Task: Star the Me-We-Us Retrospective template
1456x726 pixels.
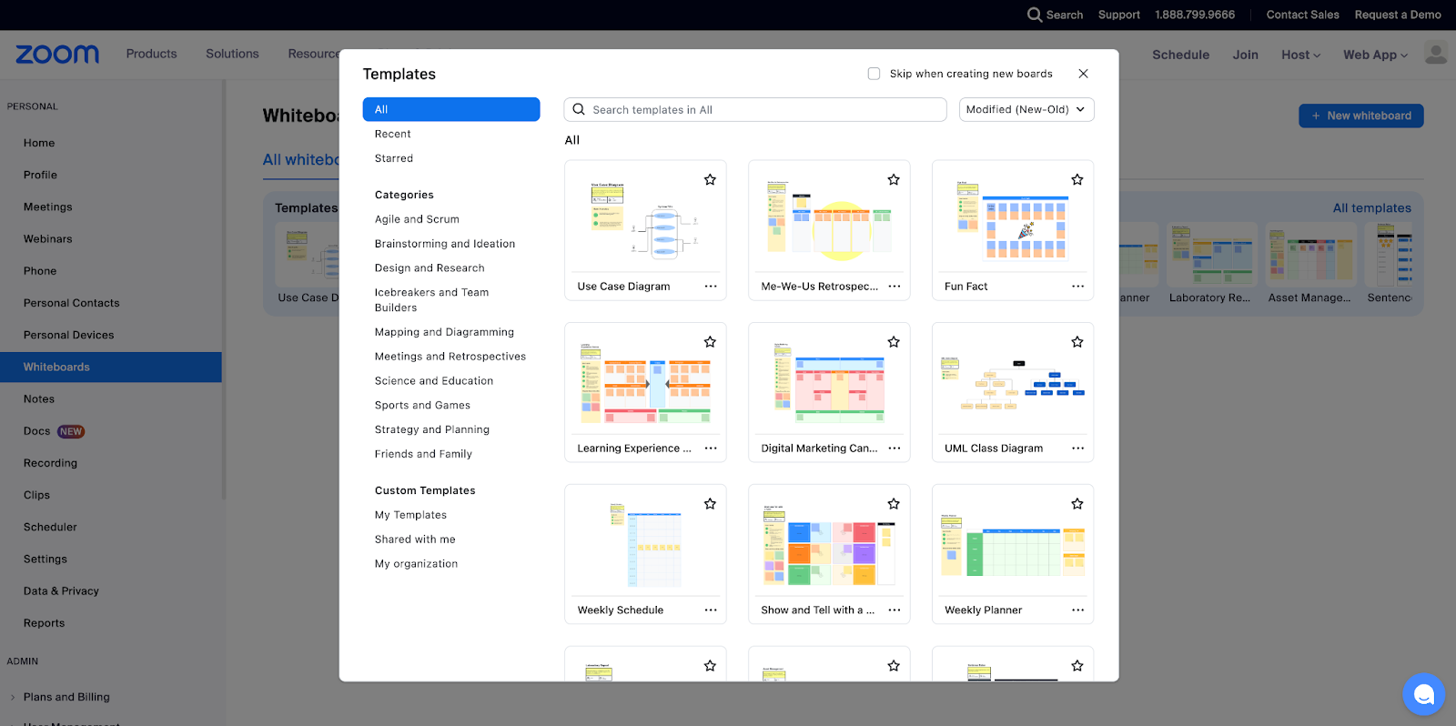Action: pyautogui.click(x=894, y=180)
